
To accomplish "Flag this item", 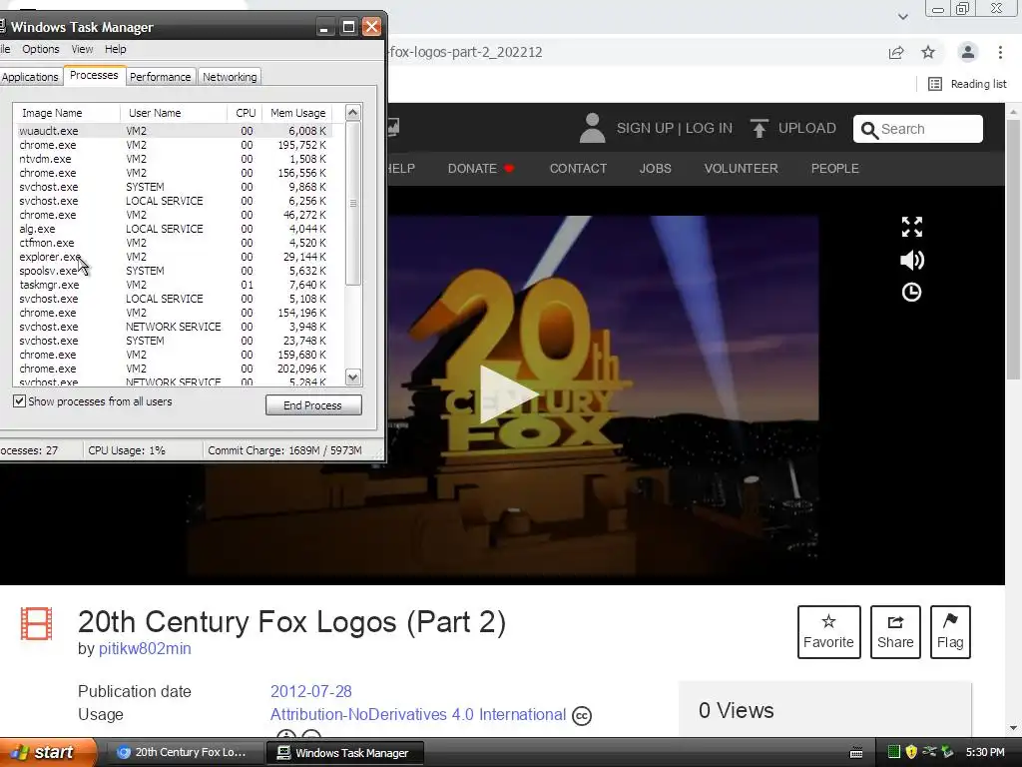I will (950, 632).
